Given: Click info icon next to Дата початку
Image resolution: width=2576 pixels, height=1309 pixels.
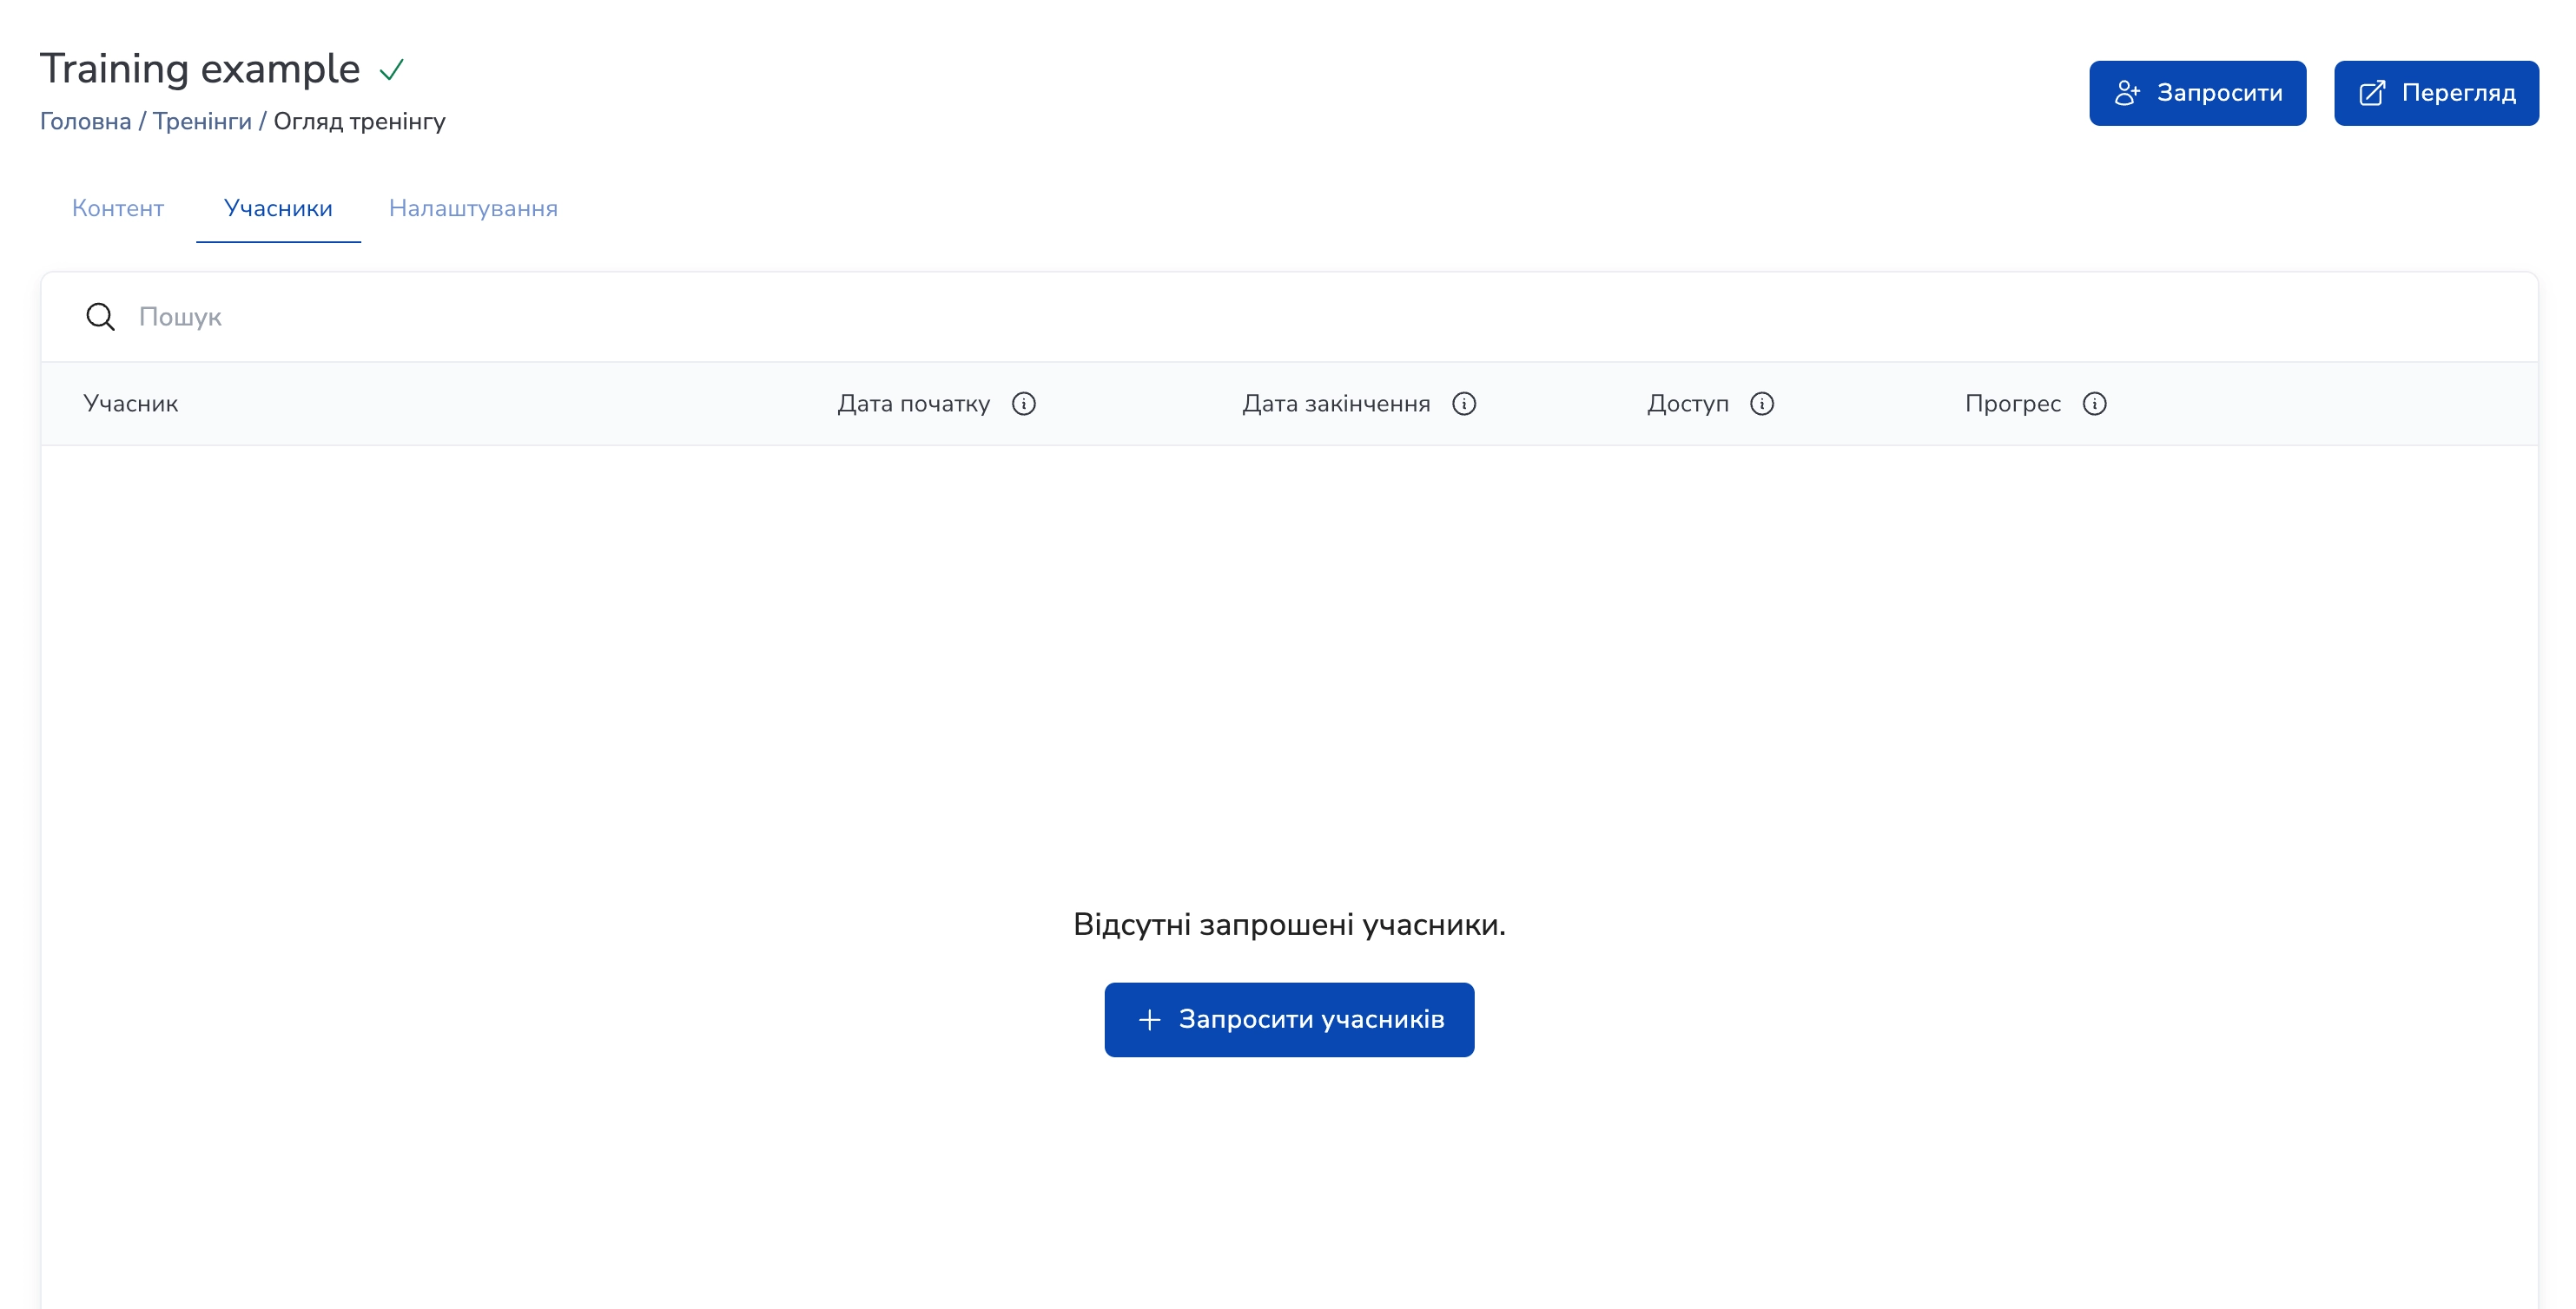Looking at the screenshot, I should tap(1023, 404).
